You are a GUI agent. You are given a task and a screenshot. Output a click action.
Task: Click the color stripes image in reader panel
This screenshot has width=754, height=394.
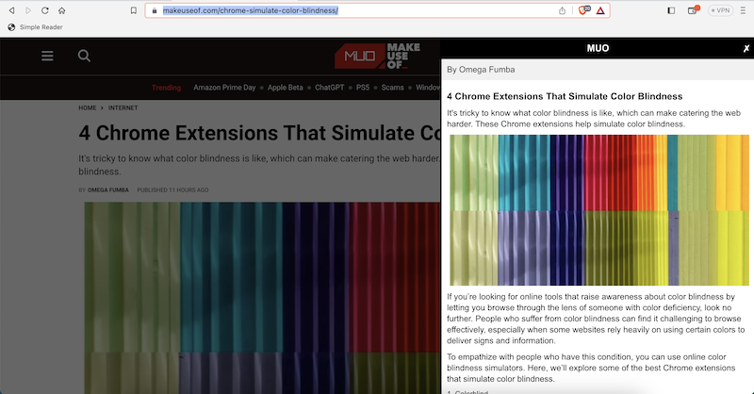tap(599, 210)
